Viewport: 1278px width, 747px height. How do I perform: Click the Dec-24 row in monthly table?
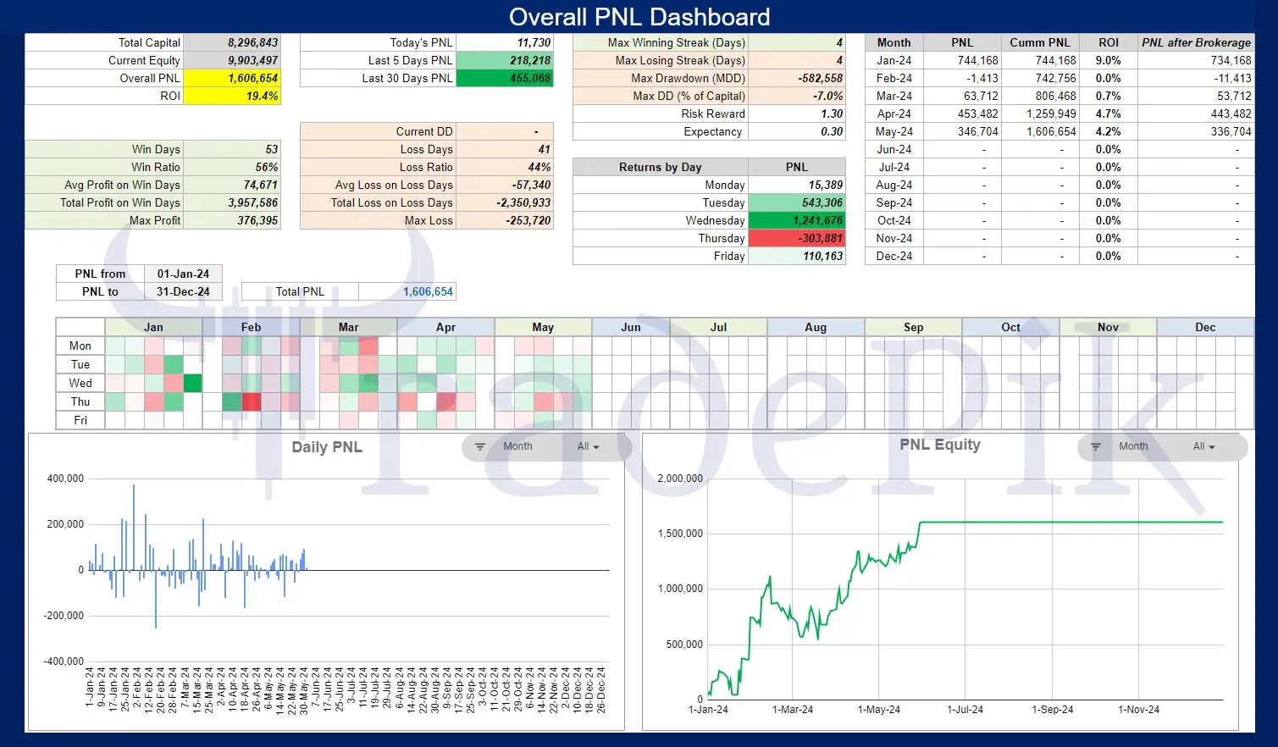[x=1059, y=256]
